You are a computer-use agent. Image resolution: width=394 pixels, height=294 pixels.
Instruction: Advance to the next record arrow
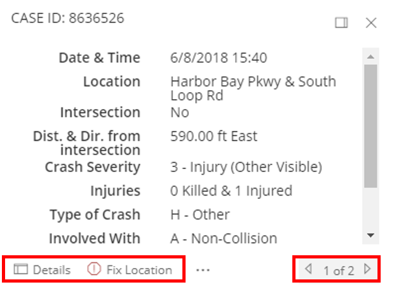click(367, 269)
